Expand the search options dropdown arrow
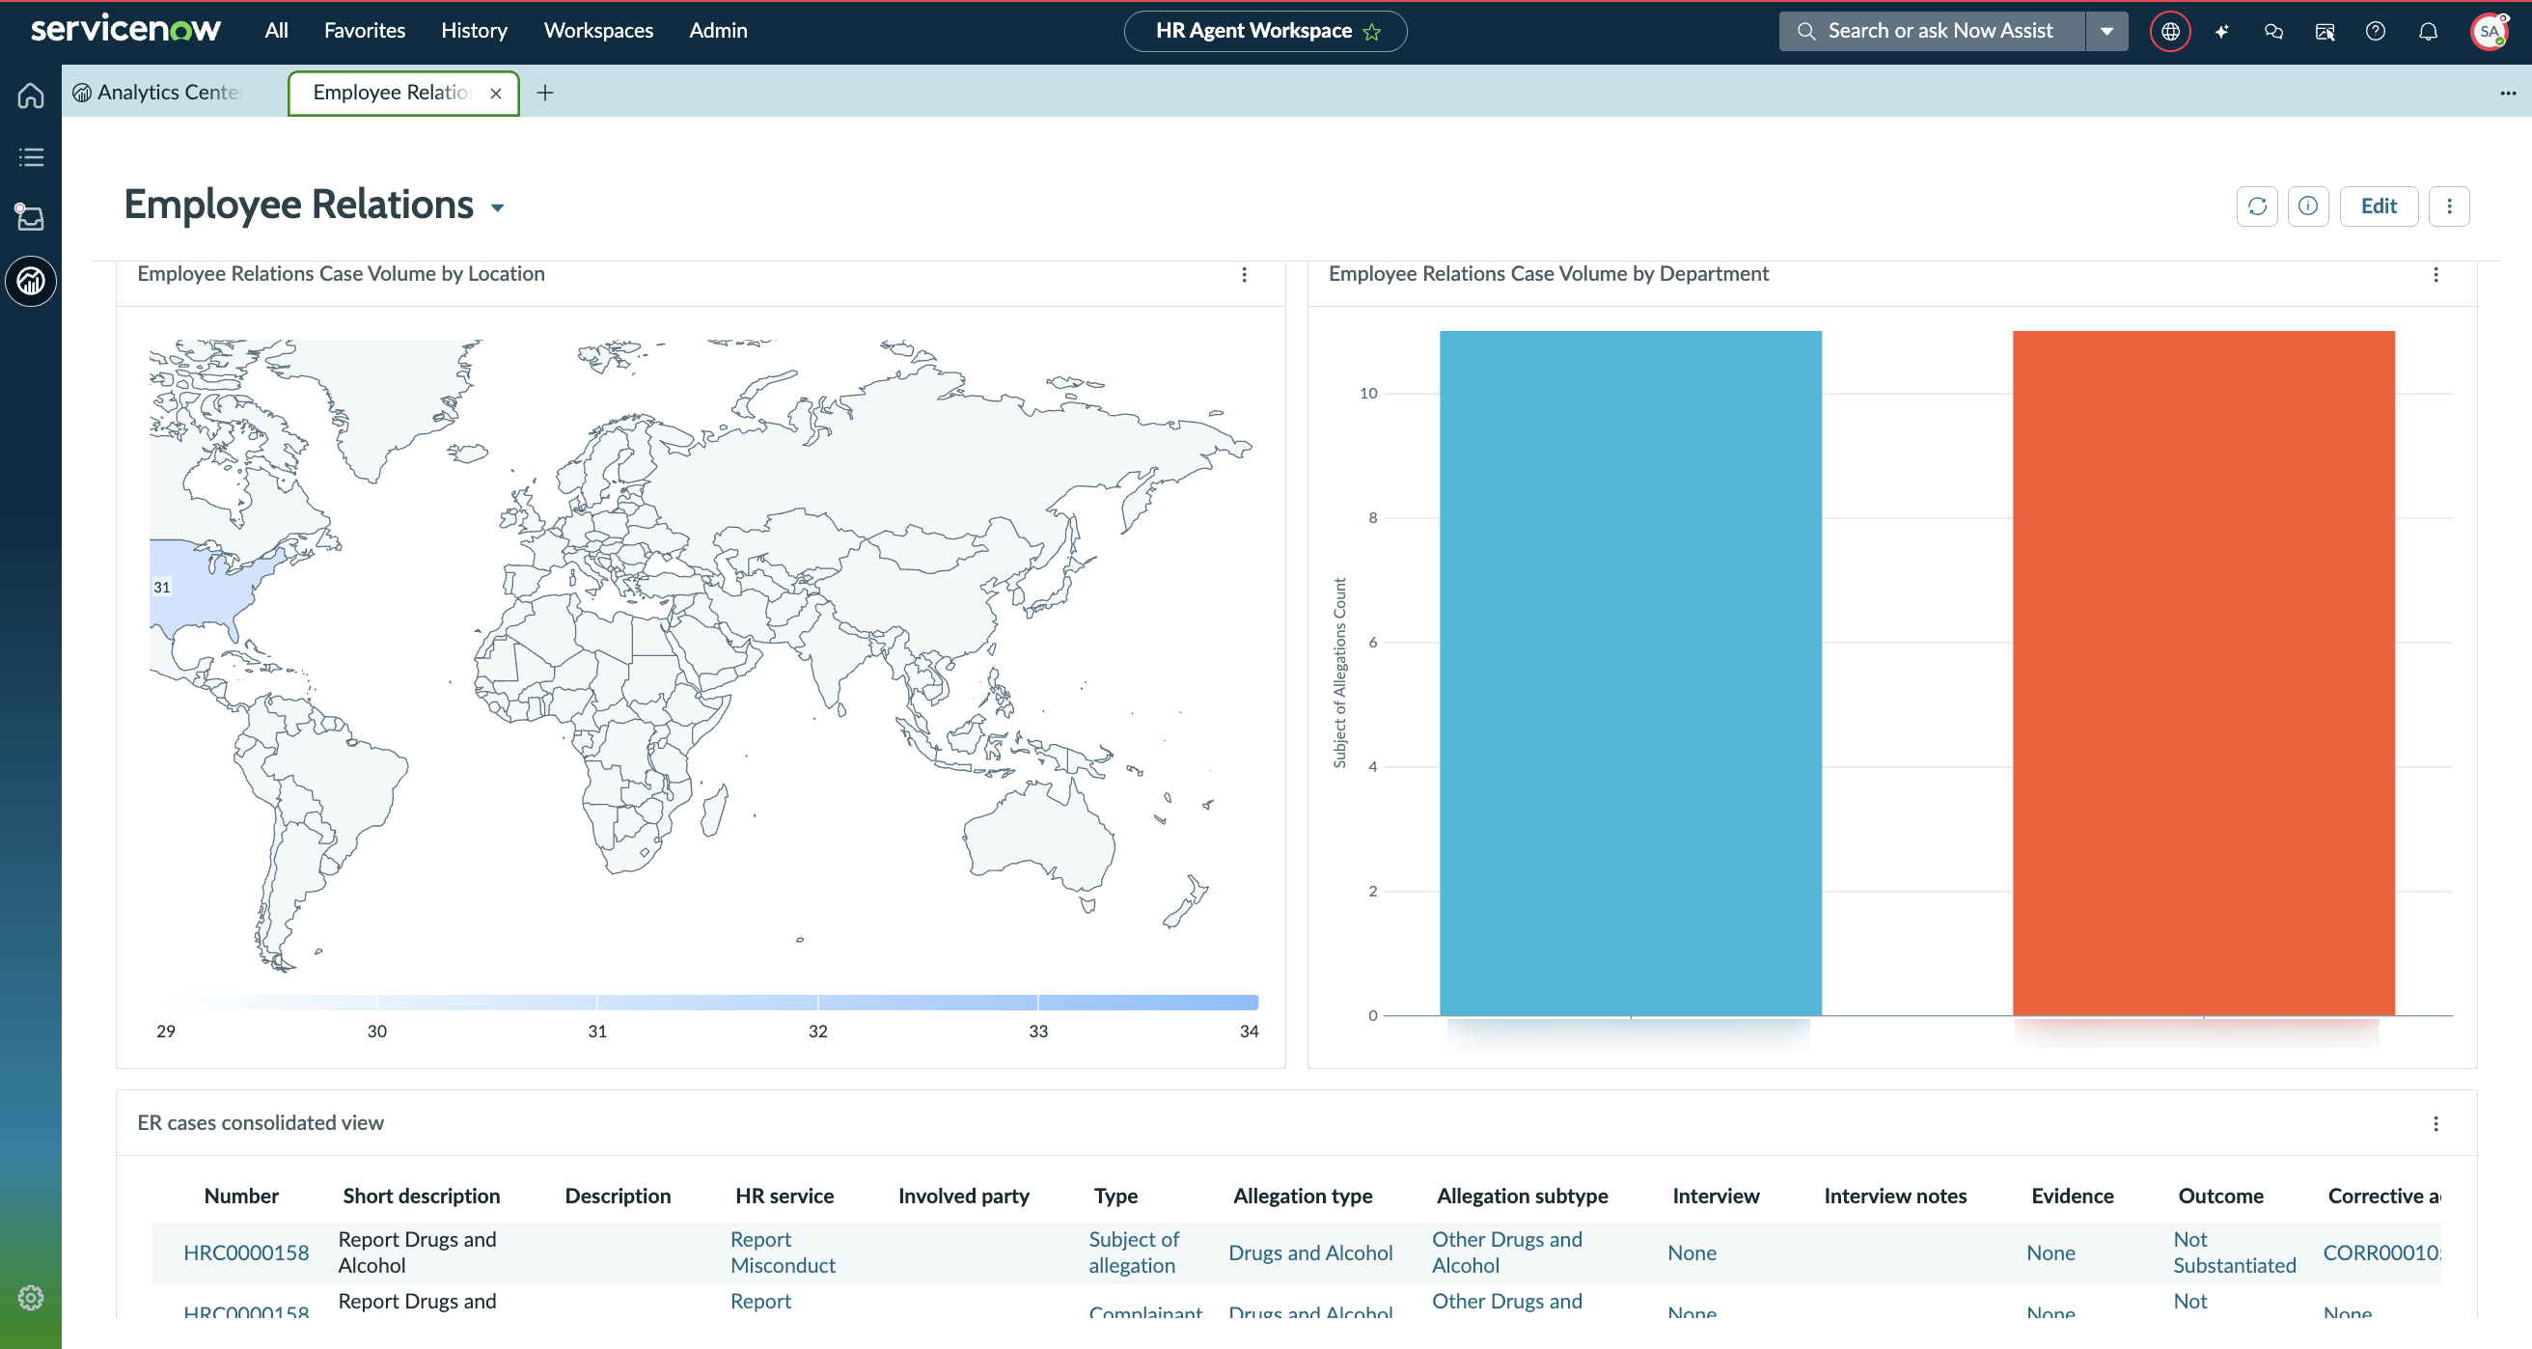This screenshot has height=1349, width=2532. coord(2106,32)
